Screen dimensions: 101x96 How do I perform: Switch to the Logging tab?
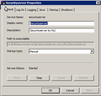point(32,10)
